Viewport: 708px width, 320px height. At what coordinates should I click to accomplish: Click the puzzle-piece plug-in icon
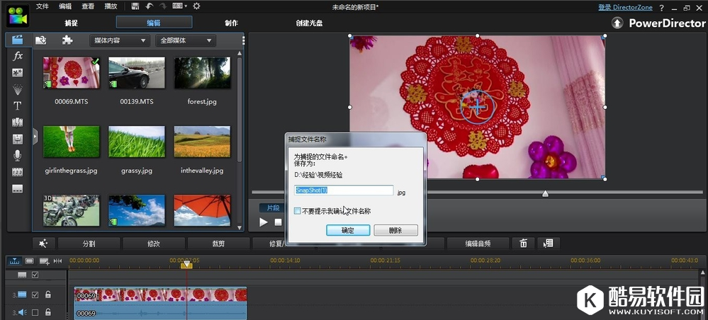tap(67, 40)
